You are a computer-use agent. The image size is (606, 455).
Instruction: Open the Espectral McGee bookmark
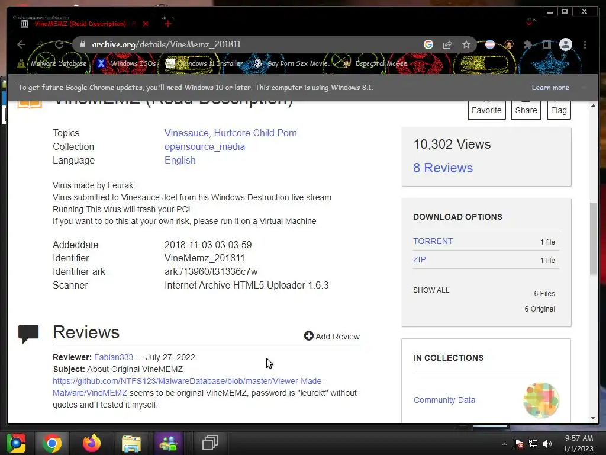[x=375, y=63]
